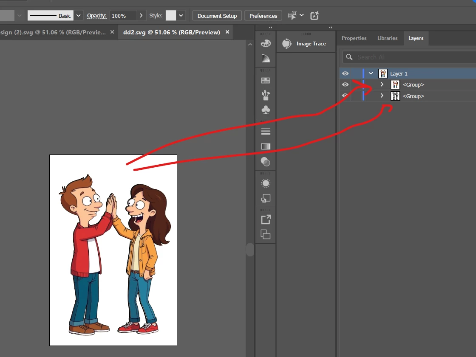Hide Layer 1 using eye icon
This screenshot has width=476, height=357.
click(345, 73)
